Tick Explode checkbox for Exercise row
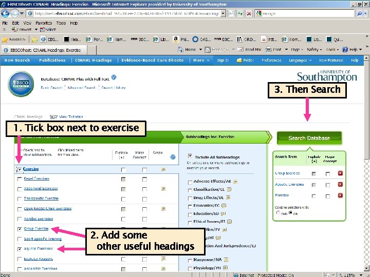The height and width of the screenshot is (277, 370). click(x=123, y=170)
